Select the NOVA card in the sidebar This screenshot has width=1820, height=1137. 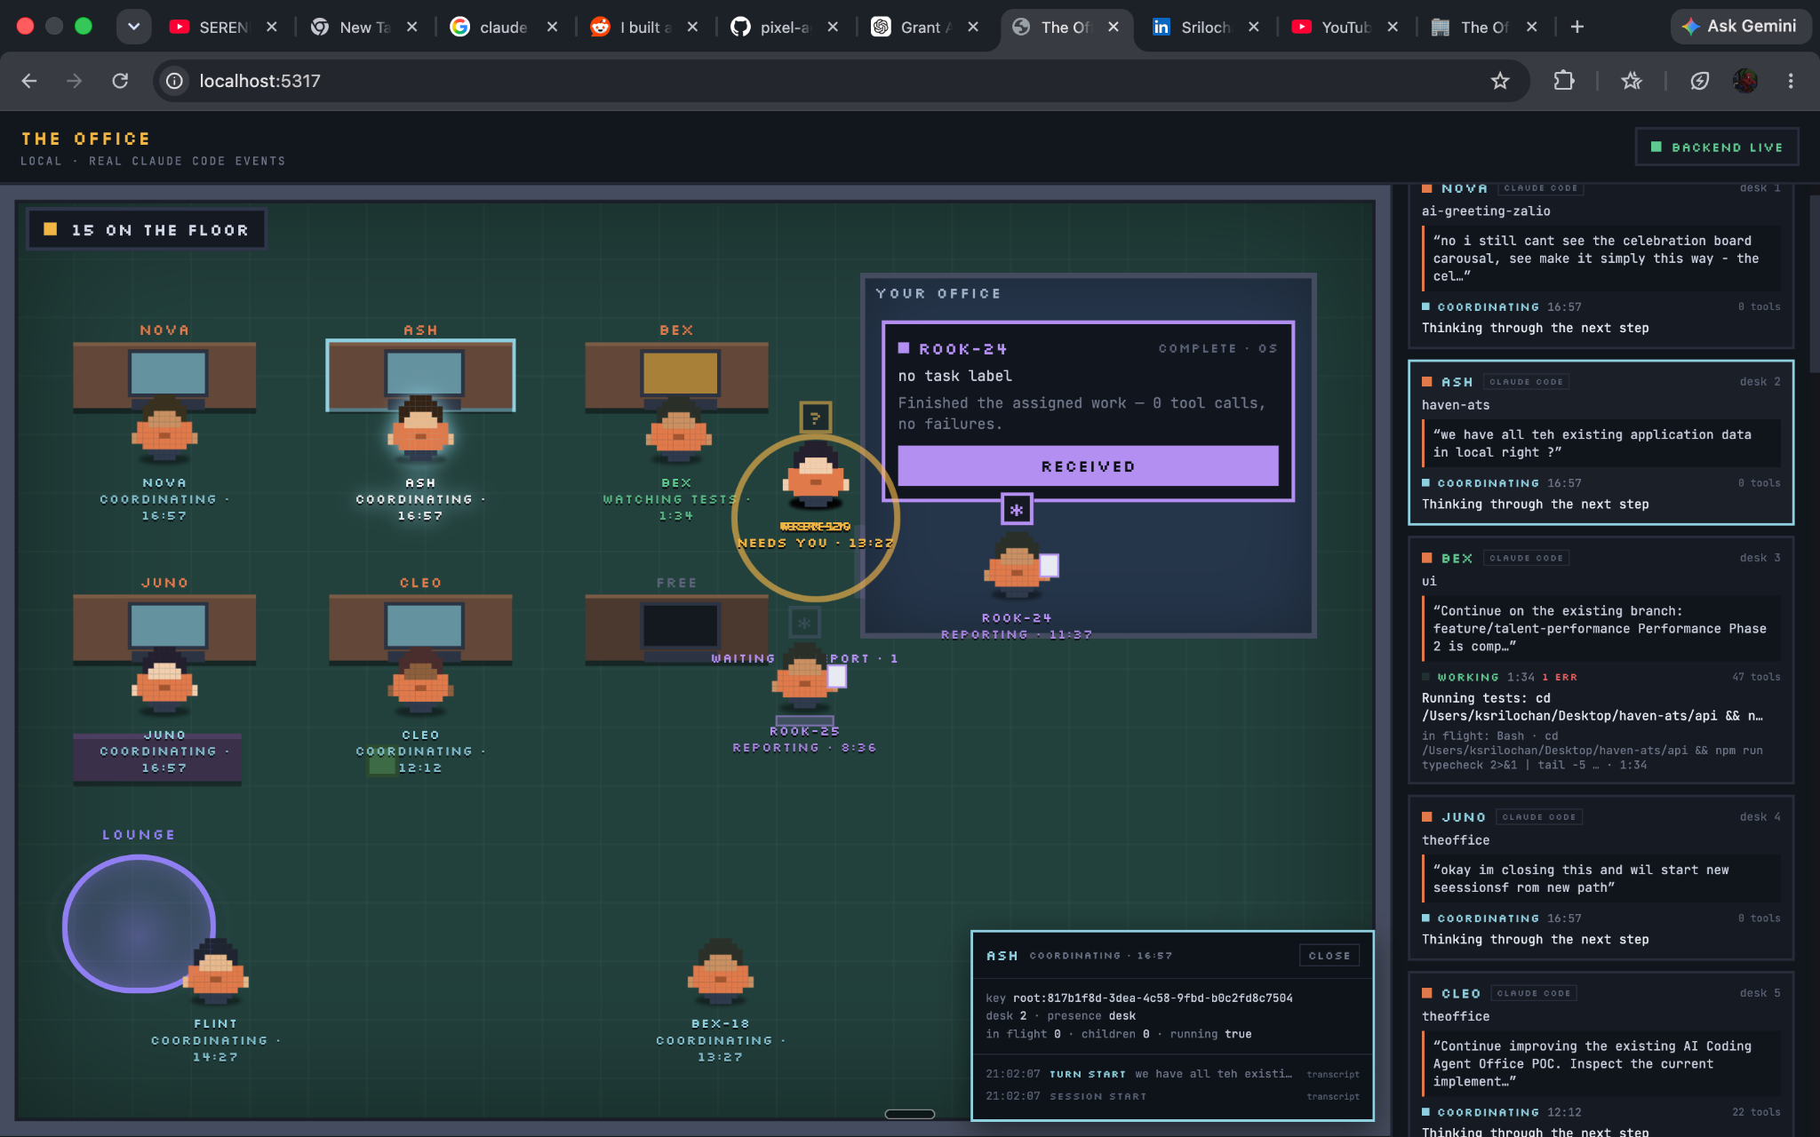1600,265
